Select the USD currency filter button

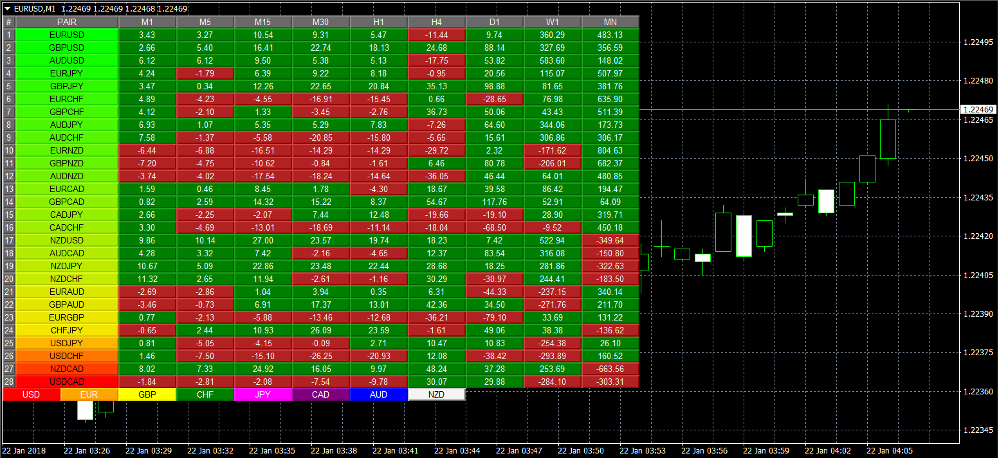[x=31, y=394]
